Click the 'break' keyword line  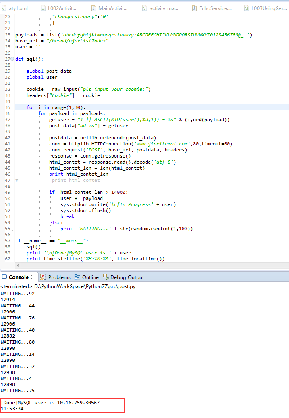(x=67, y=216)
